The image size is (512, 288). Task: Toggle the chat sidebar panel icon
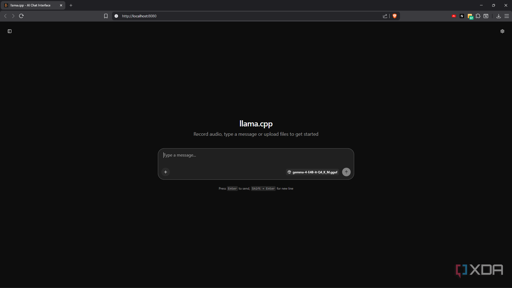tap(10, 31)
